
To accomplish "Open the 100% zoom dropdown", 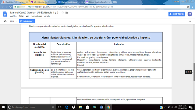I will click(13, 21).
